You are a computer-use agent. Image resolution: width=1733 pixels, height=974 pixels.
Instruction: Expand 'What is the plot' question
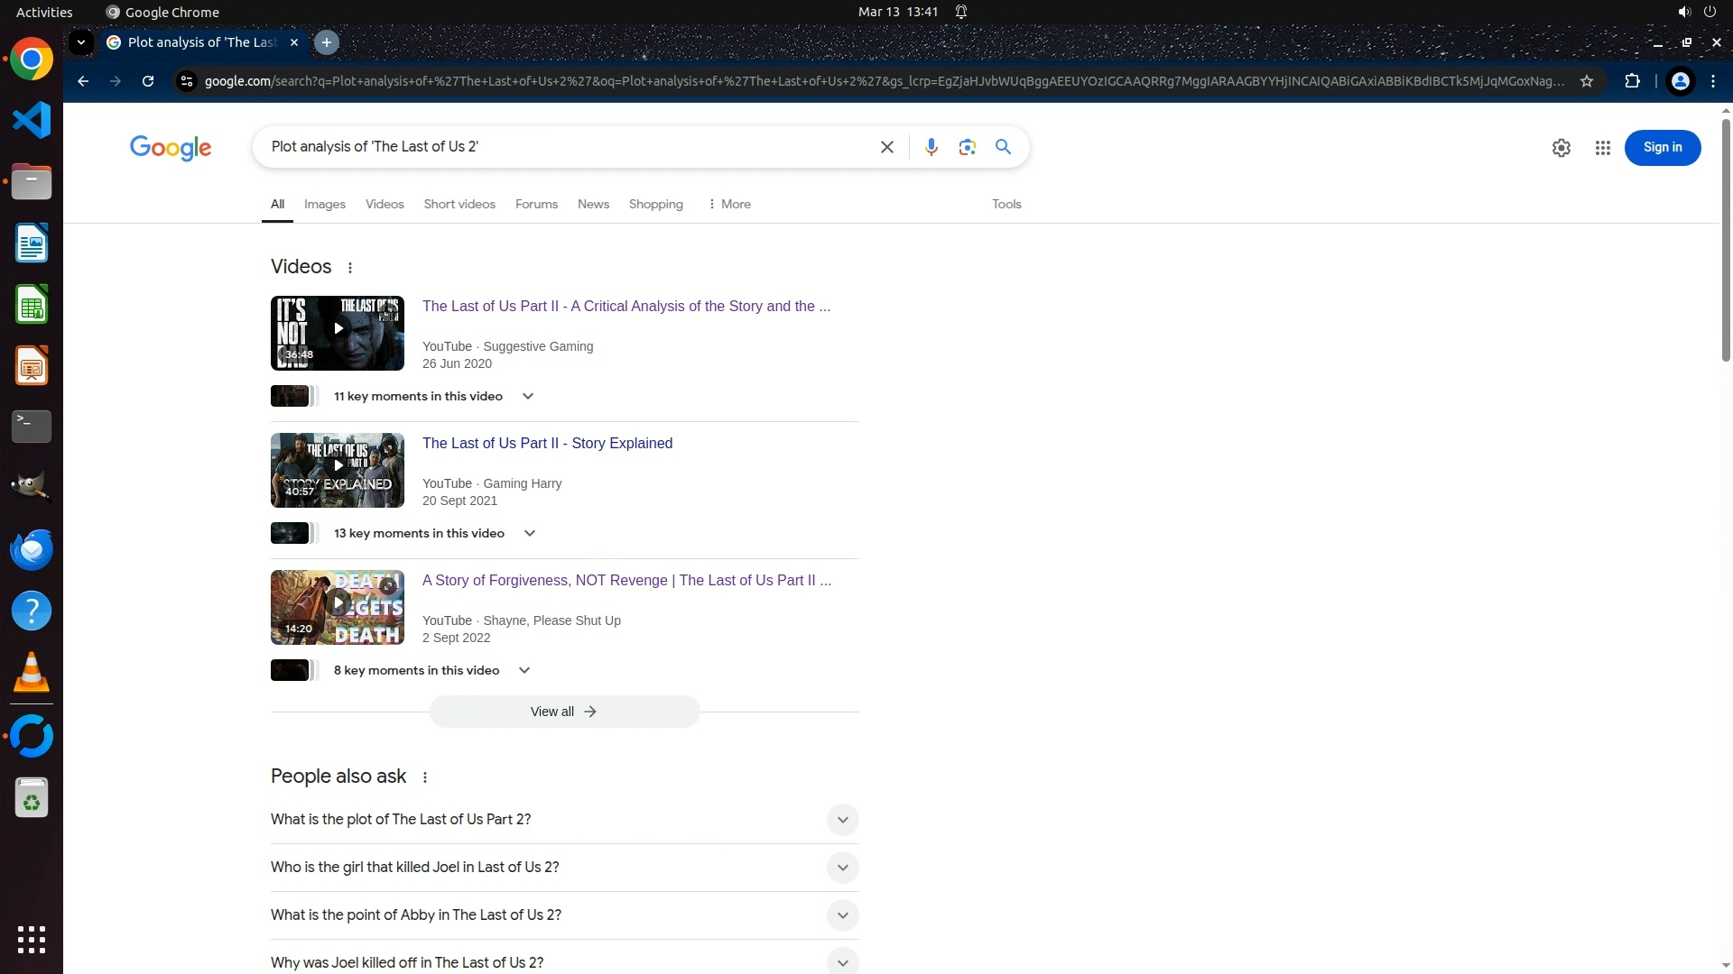pos(841,820)
